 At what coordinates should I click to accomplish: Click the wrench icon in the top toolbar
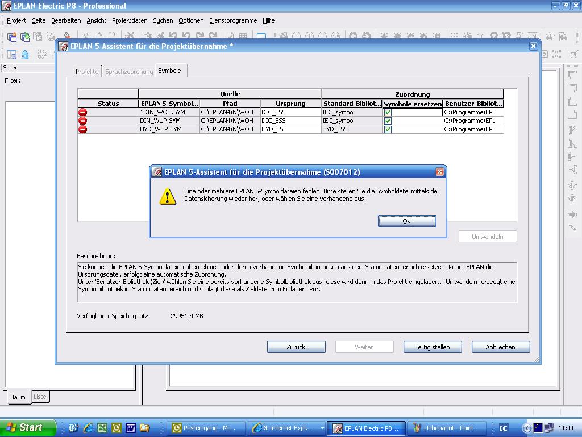(x=67, y=36)
